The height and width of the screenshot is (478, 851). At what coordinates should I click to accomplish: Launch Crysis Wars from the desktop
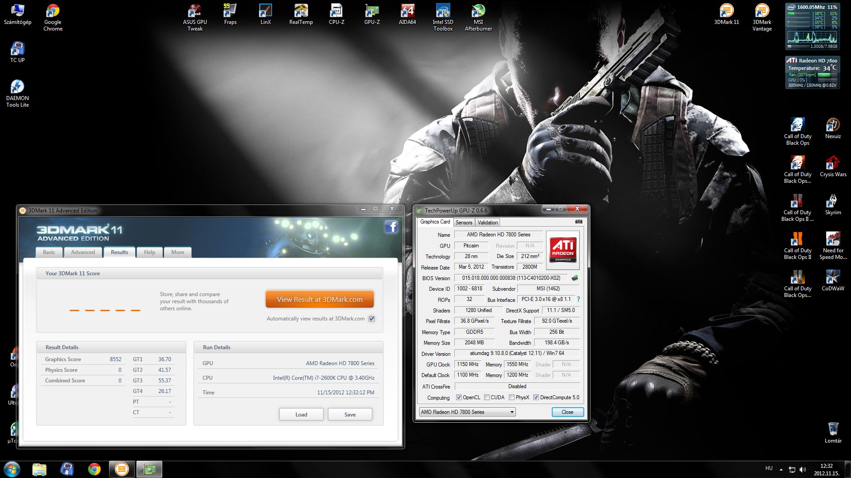click(833, 167)
